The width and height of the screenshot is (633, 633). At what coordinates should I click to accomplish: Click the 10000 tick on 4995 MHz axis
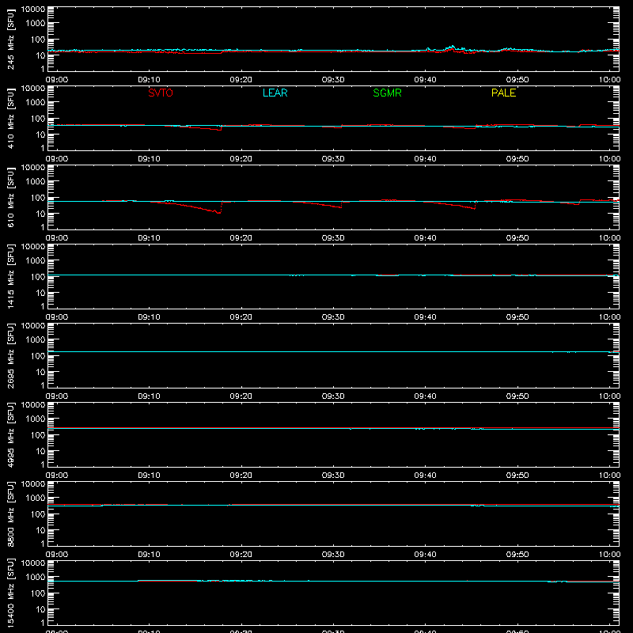tap(33, 405)
